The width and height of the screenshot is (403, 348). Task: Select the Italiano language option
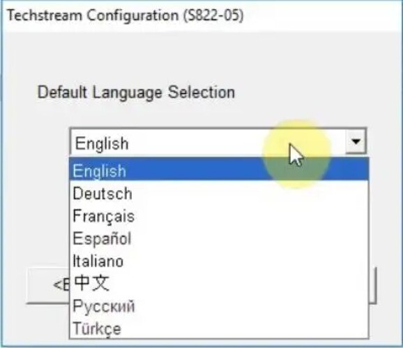coord(219,261)
